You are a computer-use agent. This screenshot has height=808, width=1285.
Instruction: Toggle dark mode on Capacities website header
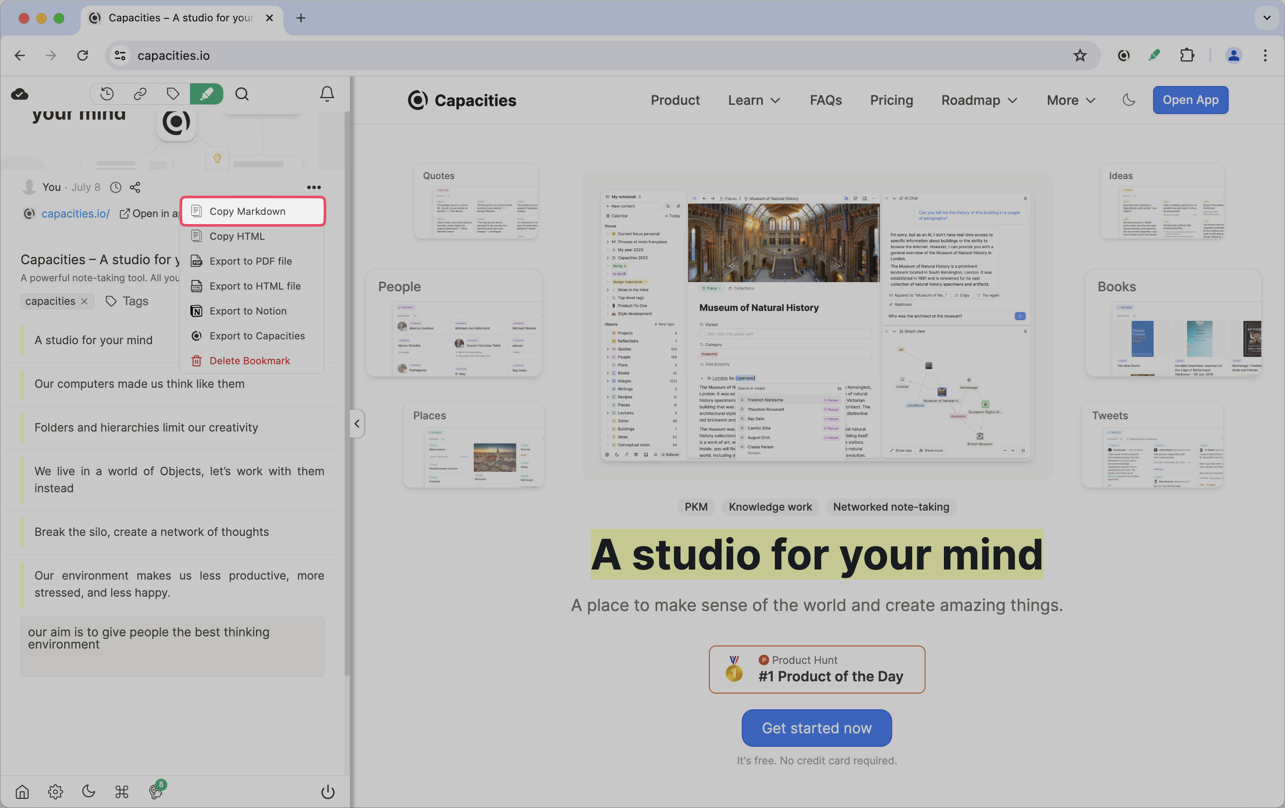coord(1129,100)
